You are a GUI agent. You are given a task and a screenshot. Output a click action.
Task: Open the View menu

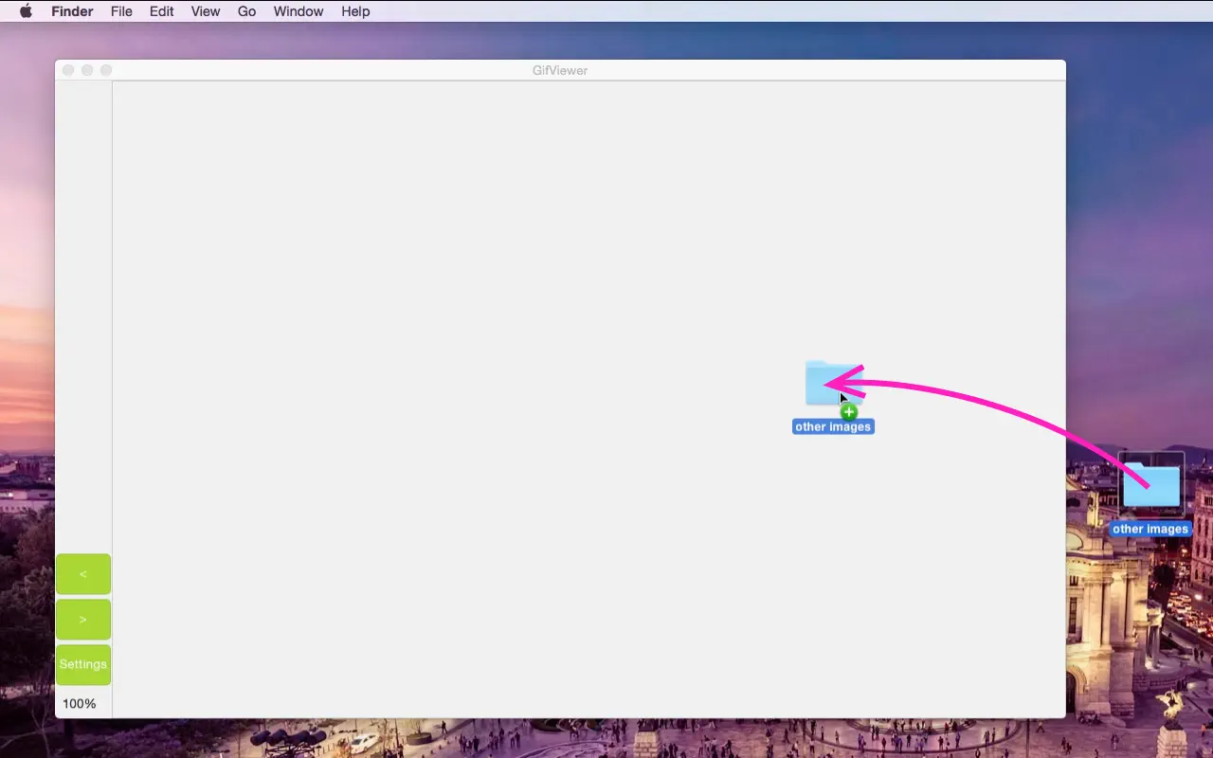pos(205,10)
